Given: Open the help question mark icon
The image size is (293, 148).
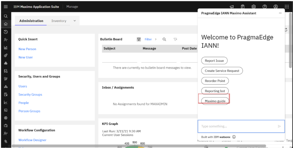Looking at the screenshot, I should [265, 7].
